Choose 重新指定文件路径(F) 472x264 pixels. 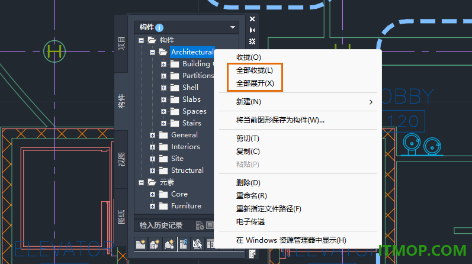click(x=268, y=209)
